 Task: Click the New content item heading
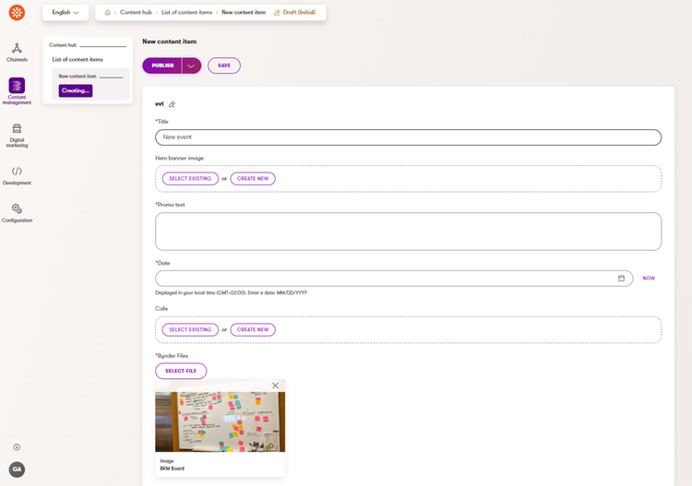tap(170, 41)
